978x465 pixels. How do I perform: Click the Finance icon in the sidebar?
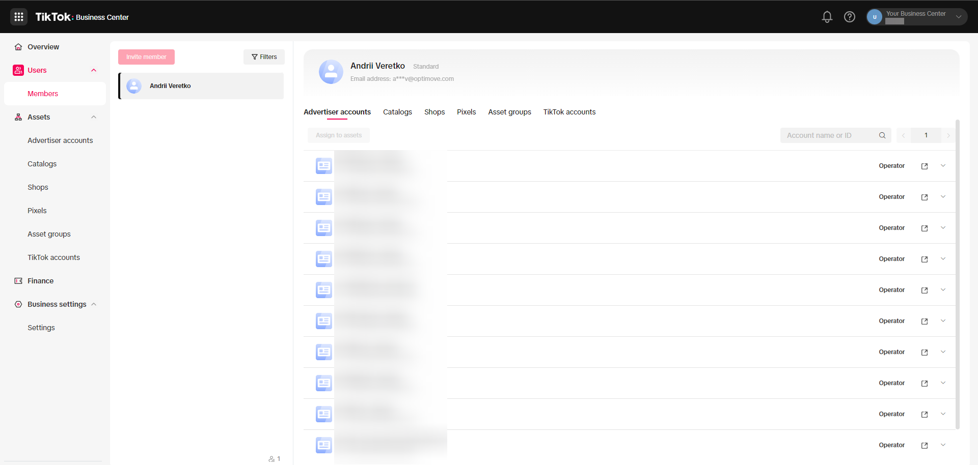[x=18, y=281]
